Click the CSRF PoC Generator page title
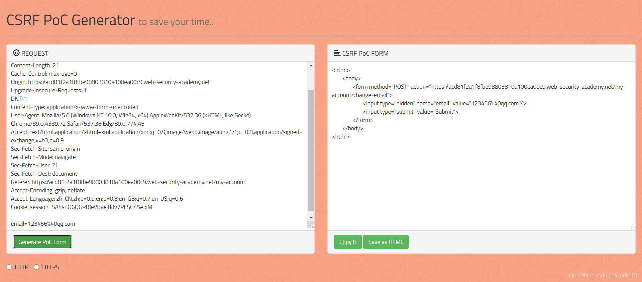The image size is (642, 282). coord(71,20)
